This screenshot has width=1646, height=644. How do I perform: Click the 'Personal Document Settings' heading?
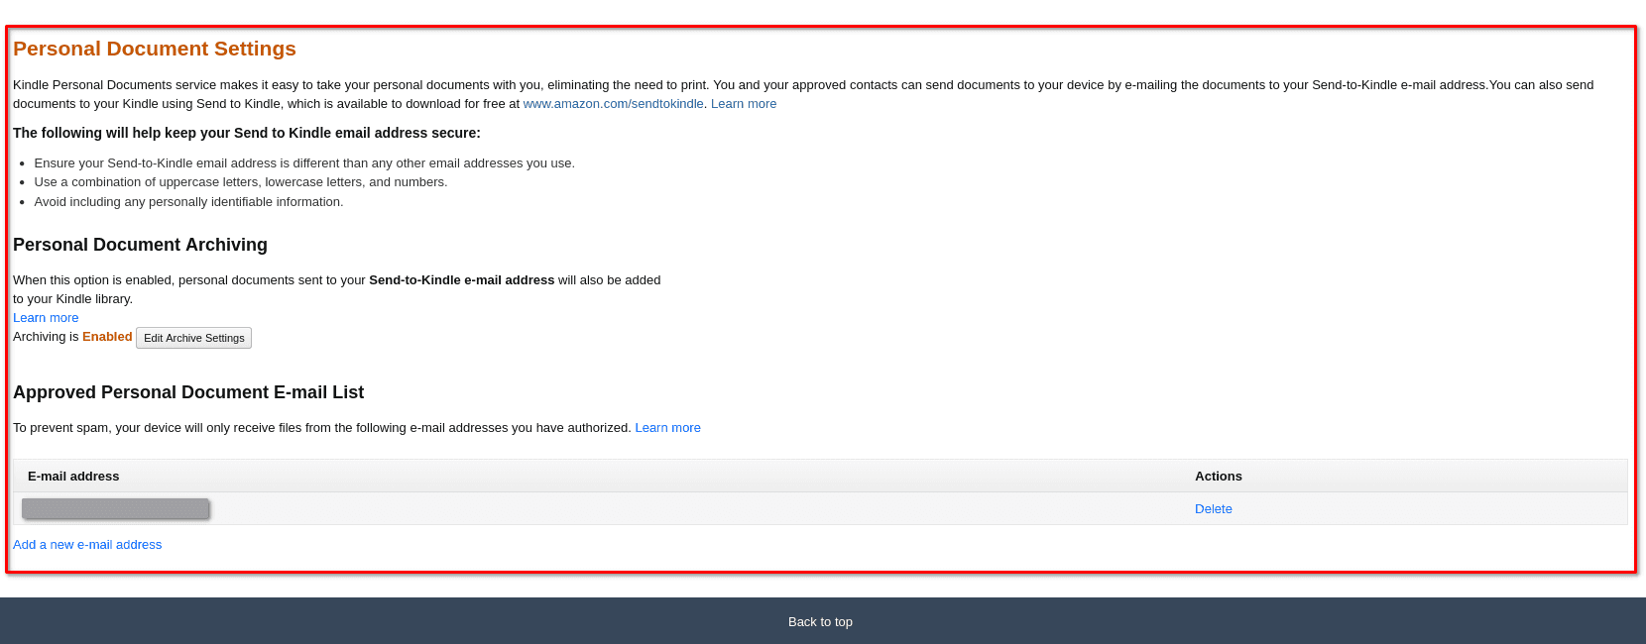[x=155, y=49]
